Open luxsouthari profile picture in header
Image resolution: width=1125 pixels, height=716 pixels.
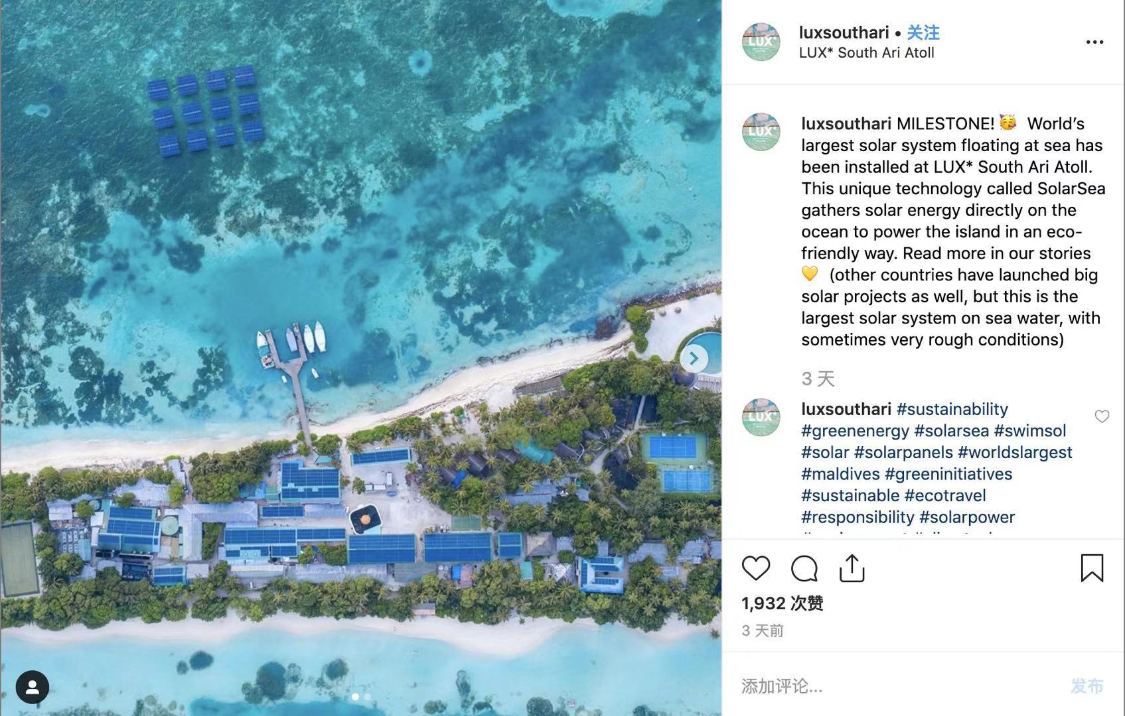point(761,42)
